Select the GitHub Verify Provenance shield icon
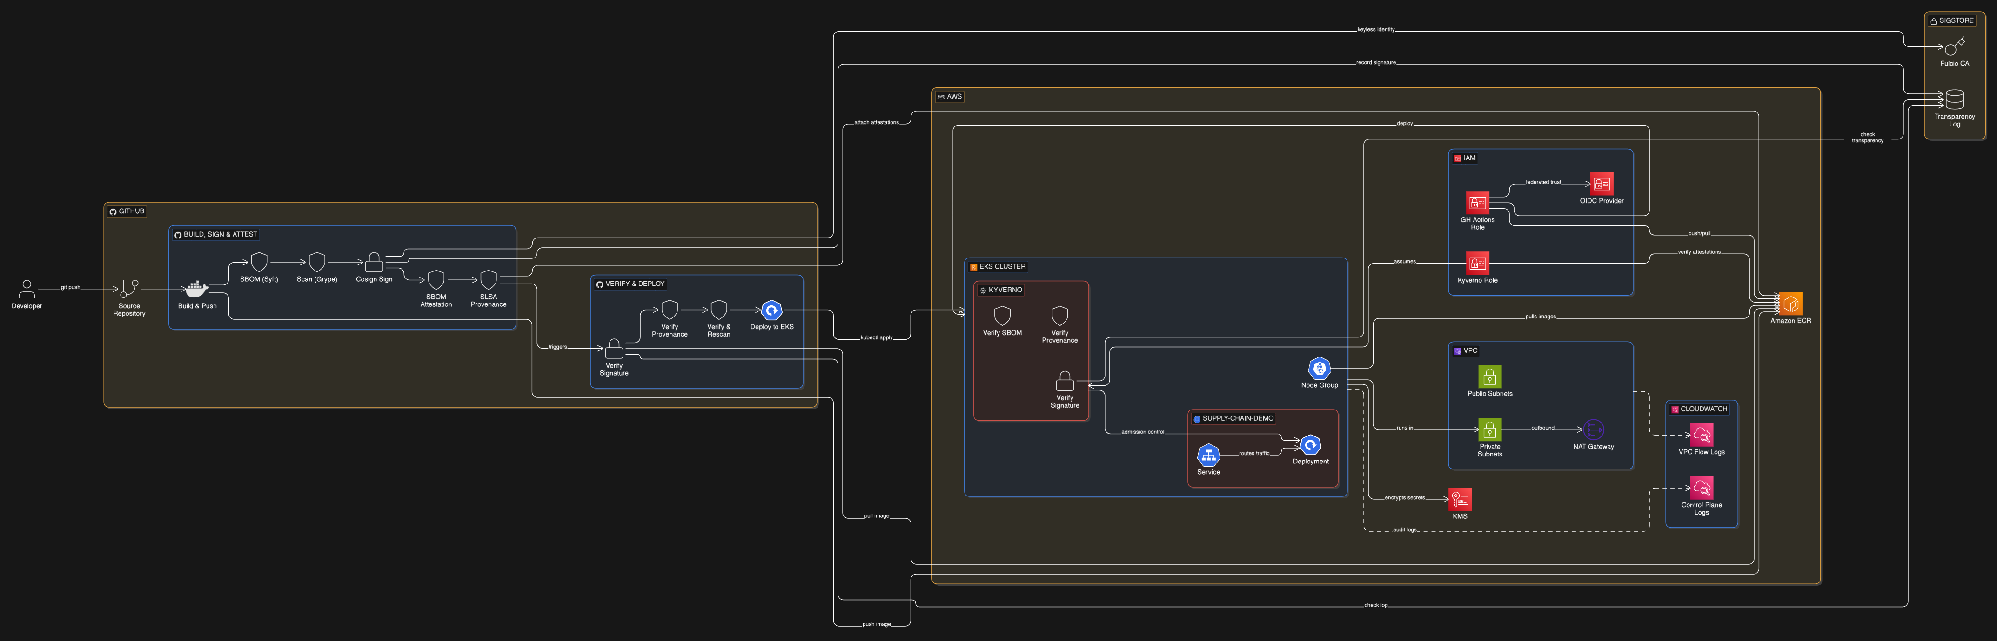Screen dimensions: 1997x641 [670, 310]
